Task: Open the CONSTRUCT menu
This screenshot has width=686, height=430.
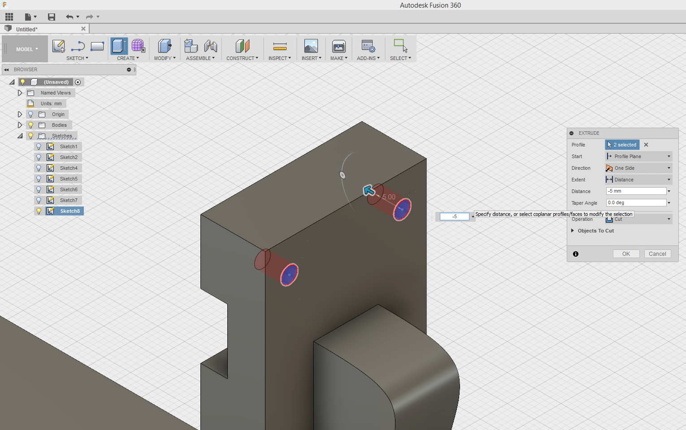Action: [242, 58]
